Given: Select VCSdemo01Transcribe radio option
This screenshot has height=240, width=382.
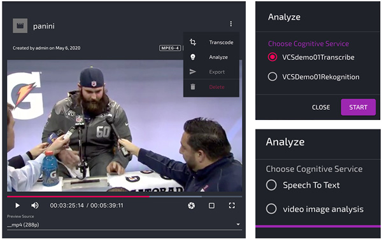Looking at the screenshot, I should coord(272,57).
